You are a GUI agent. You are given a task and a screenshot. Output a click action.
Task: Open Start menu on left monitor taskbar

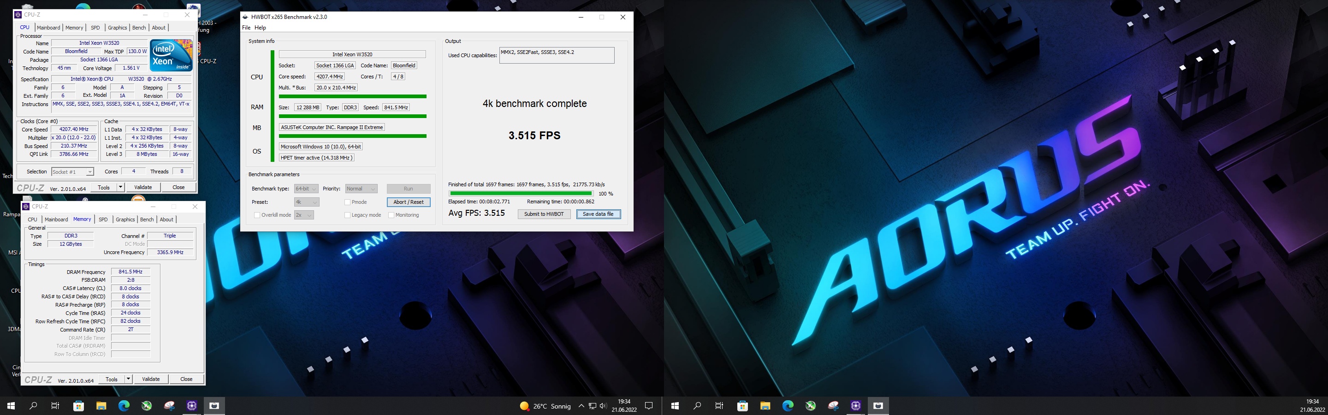point(11,406)
